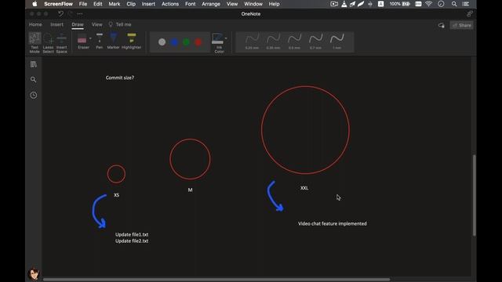Open the Wi-Fi status menu
Viewport: 502px width, 282px height.
(429, 4)
